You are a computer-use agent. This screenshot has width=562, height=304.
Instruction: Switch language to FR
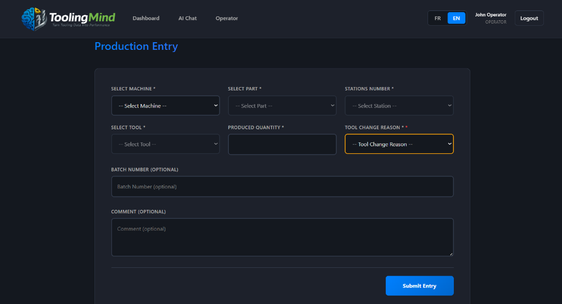point(437,18)
